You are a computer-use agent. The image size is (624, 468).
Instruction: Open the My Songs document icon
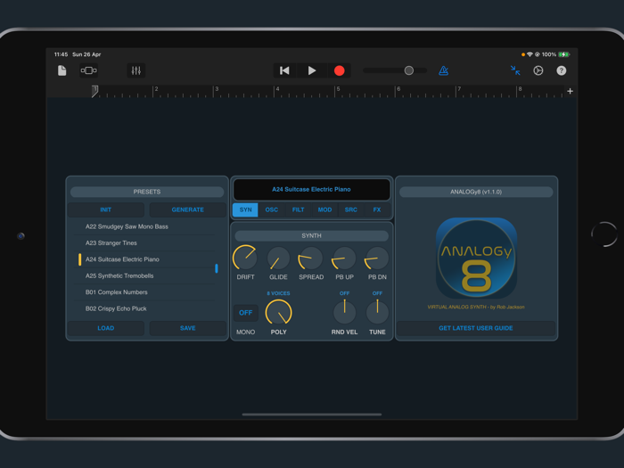click(62, 70)
